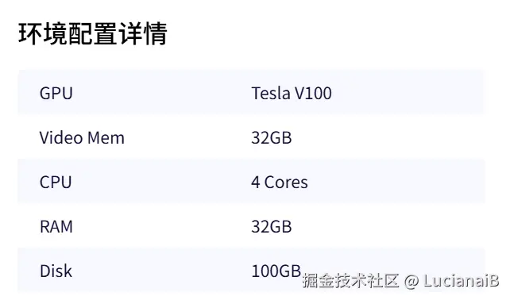Select the CPU row label
This screenshot has height=300, width=510.
56,182
